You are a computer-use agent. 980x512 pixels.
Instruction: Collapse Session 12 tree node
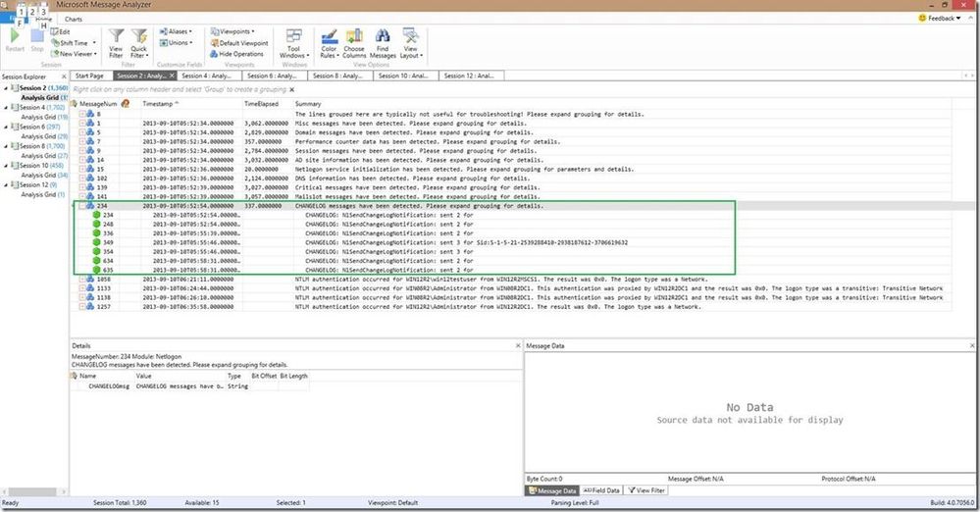point(6,185)
